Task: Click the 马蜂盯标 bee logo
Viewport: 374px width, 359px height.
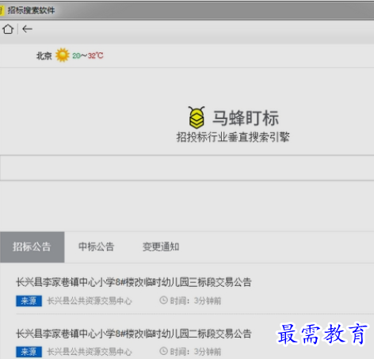Action: tap(197, 117)
